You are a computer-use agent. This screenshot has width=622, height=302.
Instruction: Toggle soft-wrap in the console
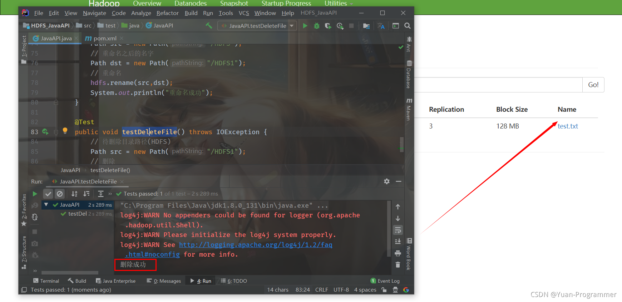coord(398,230)
